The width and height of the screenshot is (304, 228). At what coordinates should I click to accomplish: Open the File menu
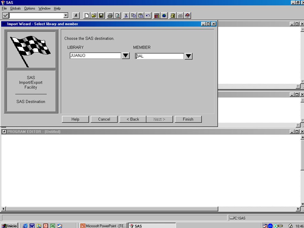point(4,8)
